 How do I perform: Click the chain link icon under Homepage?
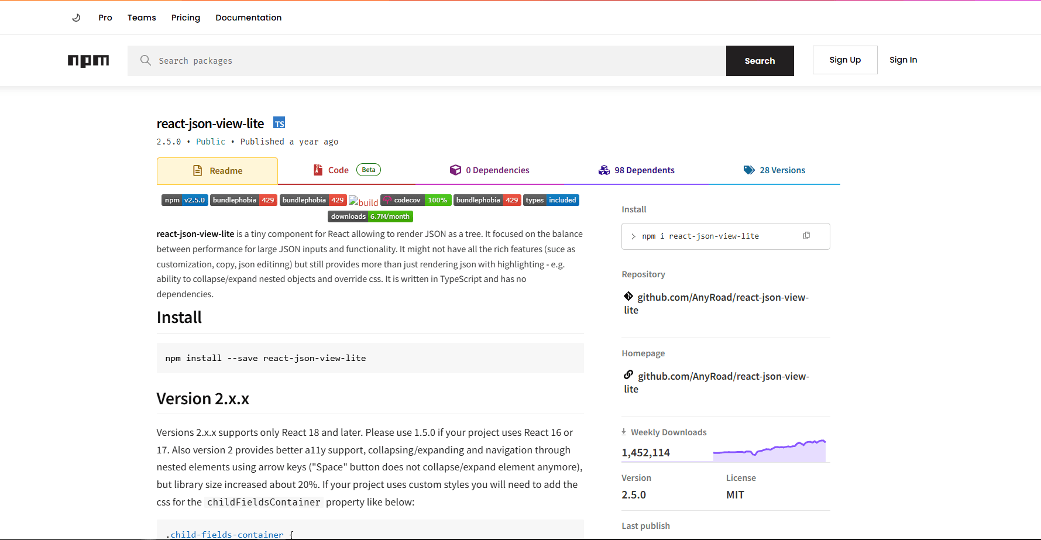pyautogui.click(x=628, y=375)
